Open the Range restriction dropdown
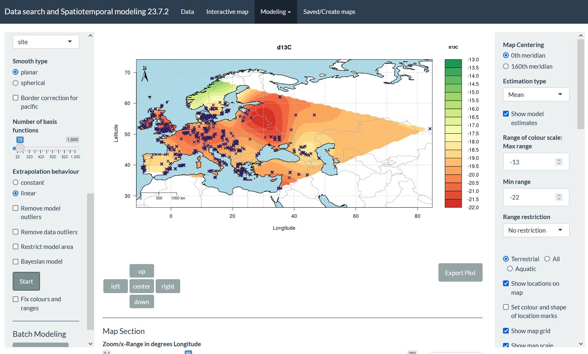 coord(536,230)
